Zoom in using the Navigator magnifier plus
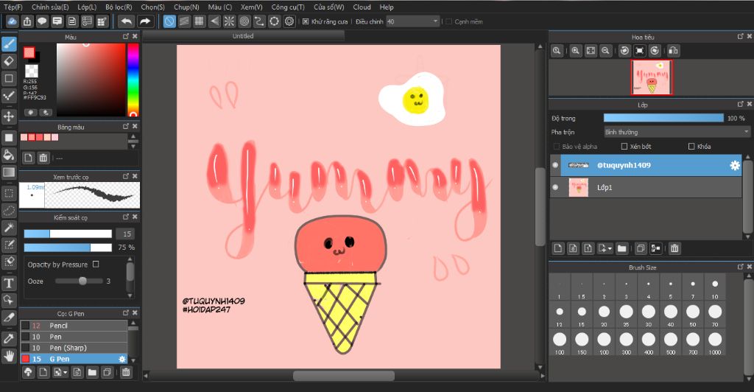This screenshot has width=754, height=392. tap(575, 51)
